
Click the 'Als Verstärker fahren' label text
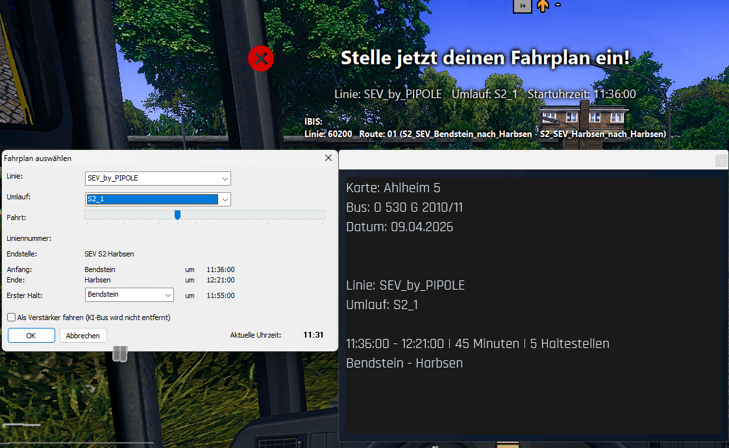(x=93, y=317)
